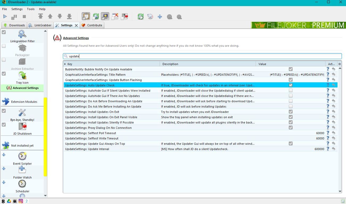Sort table by Key column header

click(x=111, y=64)
